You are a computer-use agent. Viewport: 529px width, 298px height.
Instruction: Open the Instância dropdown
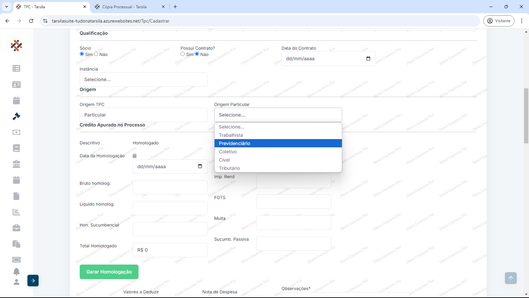click(143, 79)
